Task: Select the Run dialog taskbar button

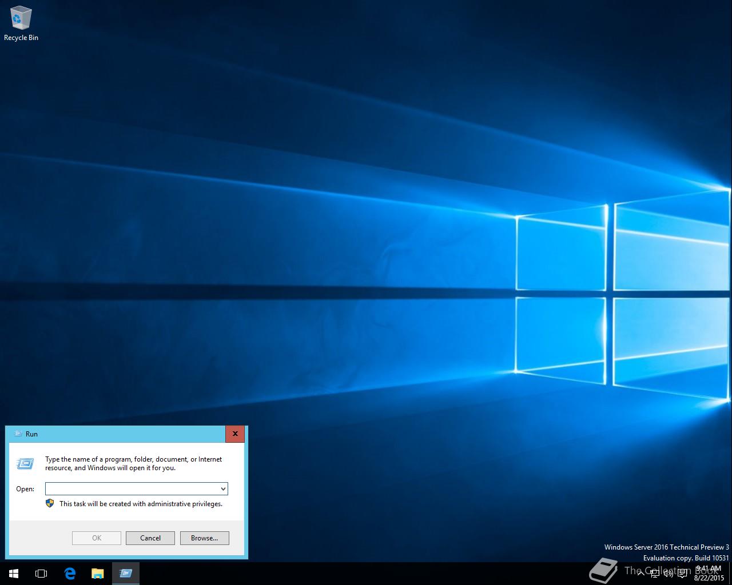Action: (x=126, y=573)
